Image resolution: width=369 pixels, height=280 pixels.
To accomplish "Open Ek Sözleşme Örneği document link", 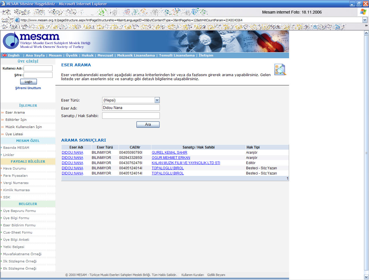I will click(x=20, y=268).
